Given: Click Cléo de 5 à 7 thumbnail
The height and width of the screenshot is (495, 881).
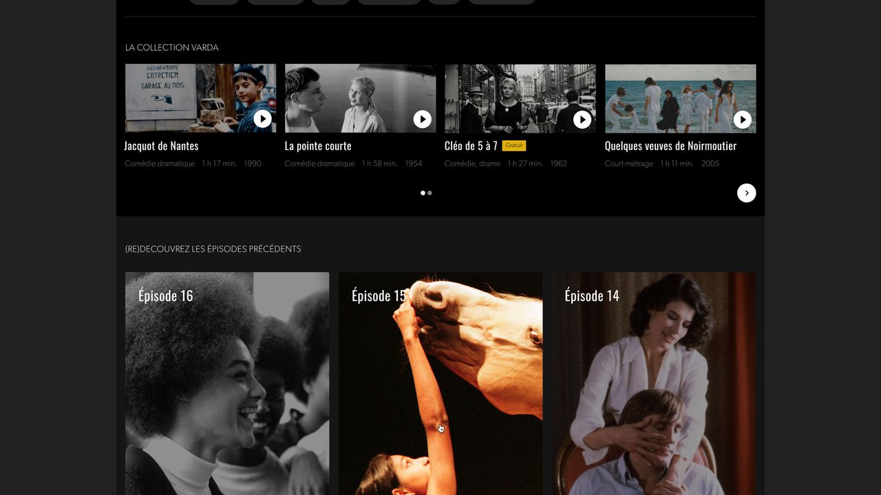Looking at the screenshot, I should [x=509, y=98].
